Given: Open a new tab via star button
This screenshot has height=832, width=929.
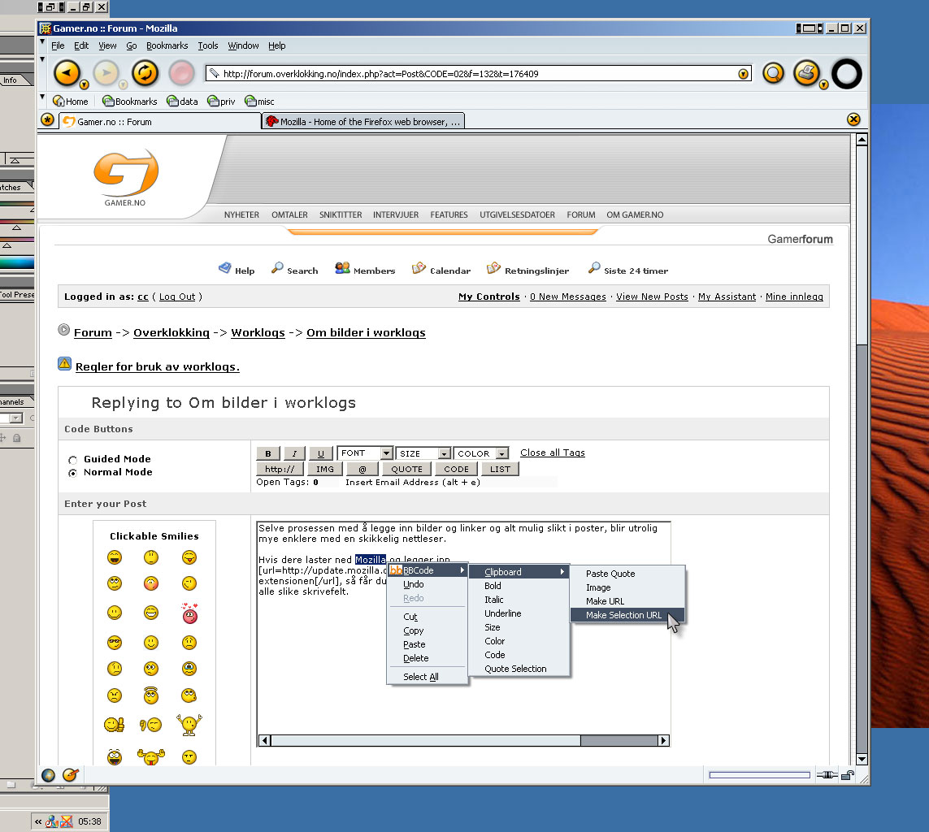Looking at the screenshot, I should coord(47,120).
